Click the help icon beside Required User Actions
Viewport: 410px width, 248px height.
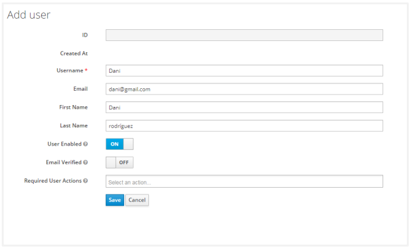coord(85,181)
